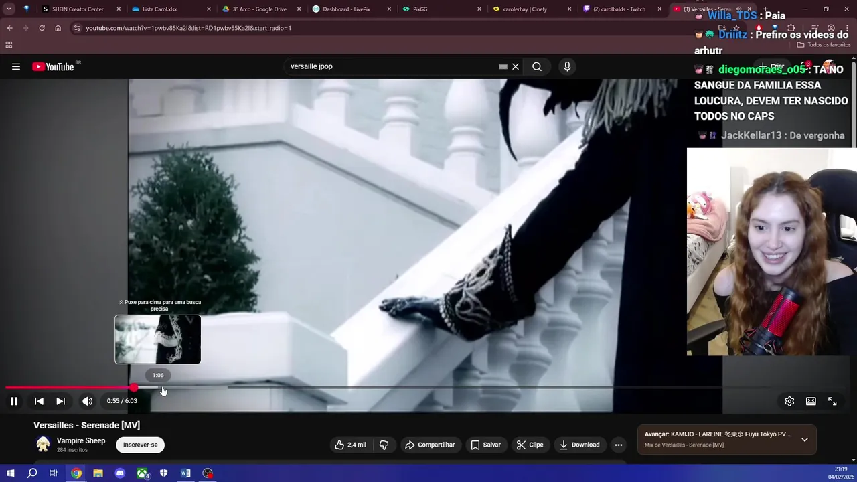The height and width of the screenshot is (482, 857).
Task: Create a clip with Clipe
Action: [530, 445]
